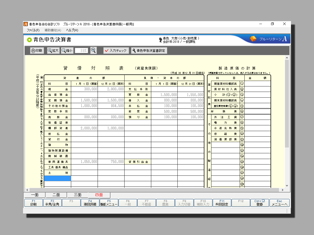Select the highlighted blank 科目 cell below 土地
This screenshot has height=235, width=314.
[58, 178]
